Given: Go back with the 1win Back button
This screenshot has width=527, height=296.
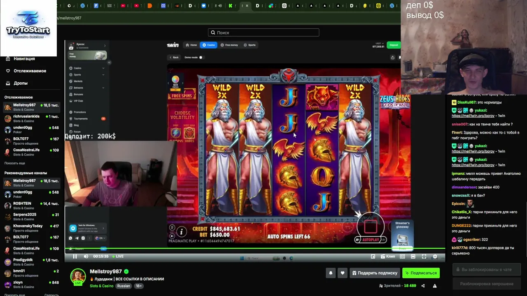Looking at the screenshot, I should (174, 57).
